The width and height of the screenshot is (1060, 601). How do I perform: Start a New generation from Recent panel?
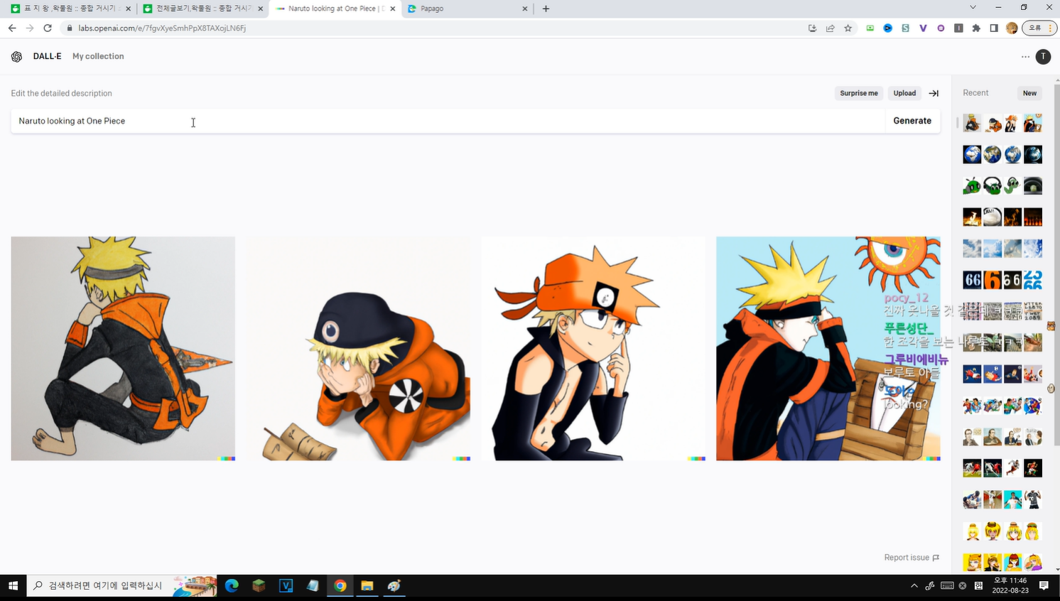pos(1029,93)
